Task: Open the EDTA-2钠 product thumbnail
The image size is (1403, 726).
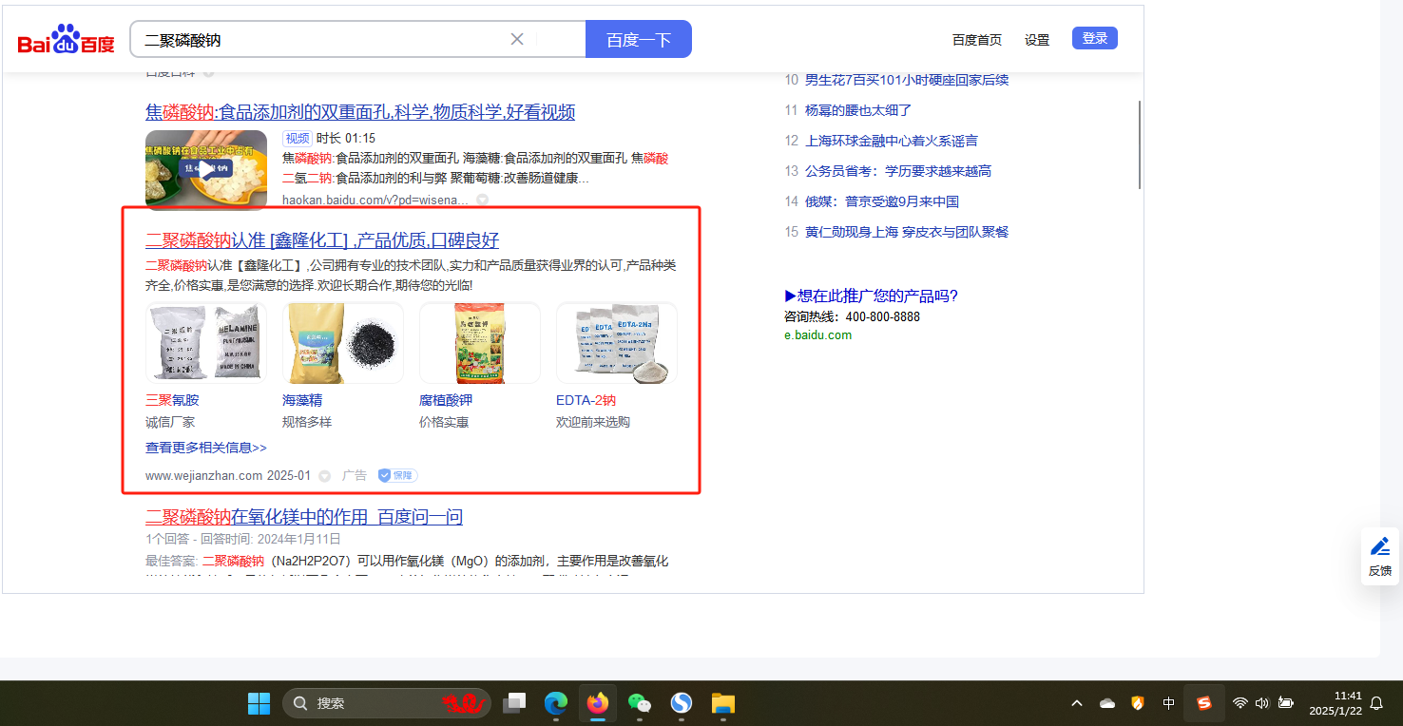Action: 617,343
